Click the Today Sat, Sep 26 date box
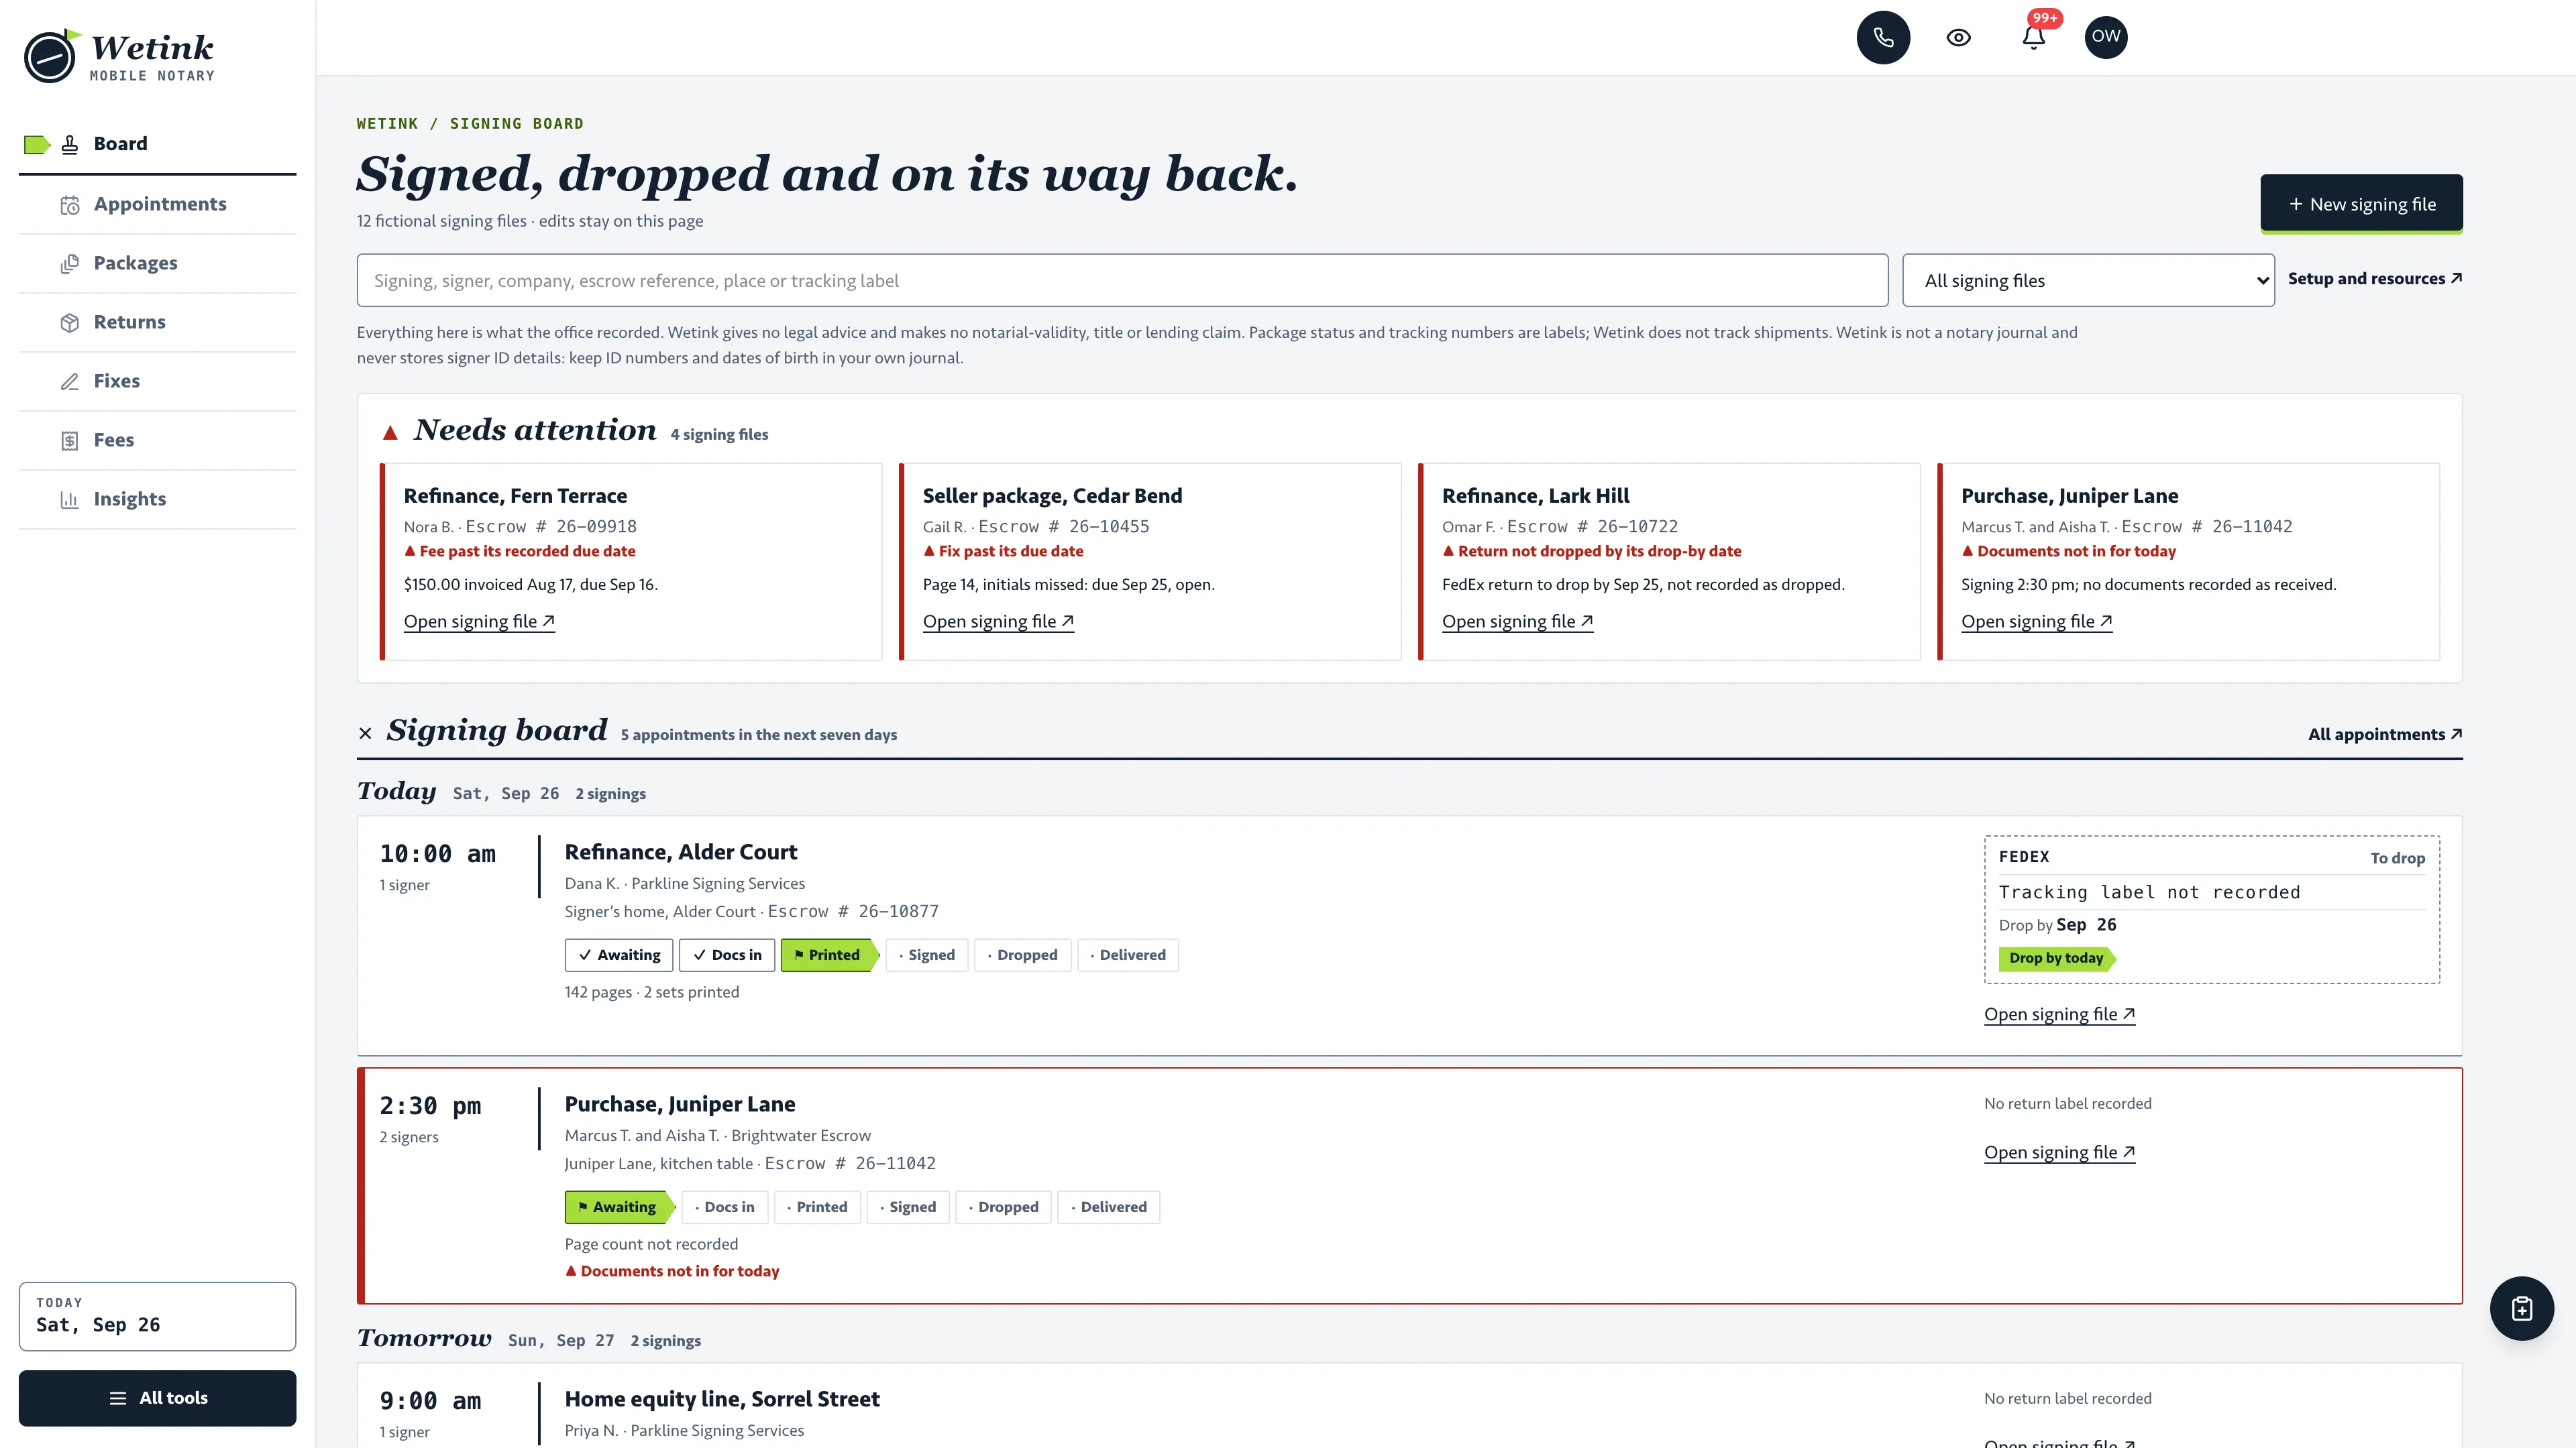 [x=157, y=1316]
